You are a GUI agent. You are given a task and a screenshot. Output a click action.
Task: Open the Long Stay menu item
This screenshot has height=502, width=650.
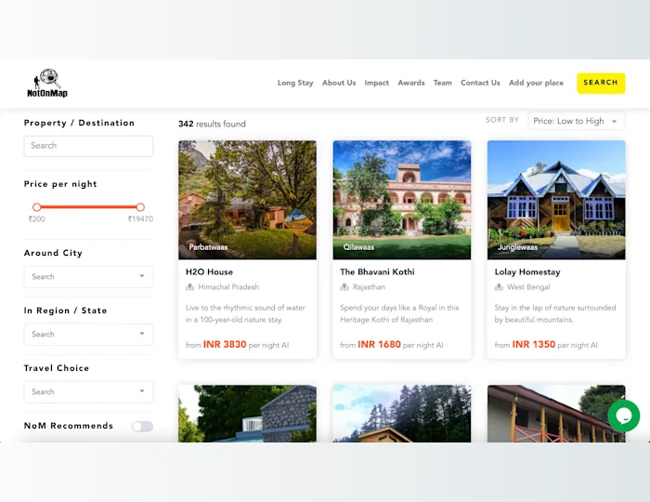pyautogui.click(x=295, y=83)
